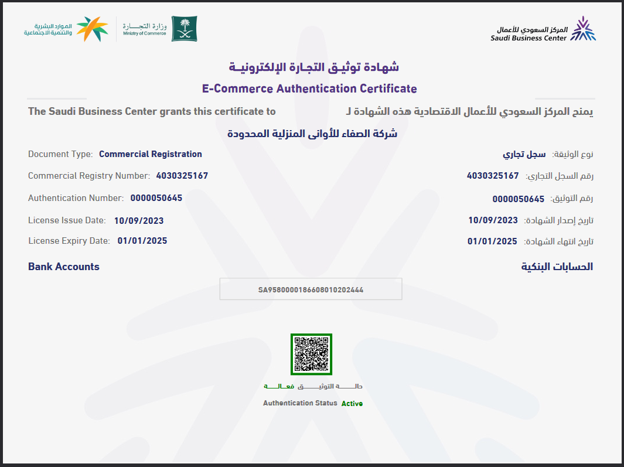The image size is (624, 467).
Task: Click the Arabic certificate title heading
Action: (x=312, y=66)
